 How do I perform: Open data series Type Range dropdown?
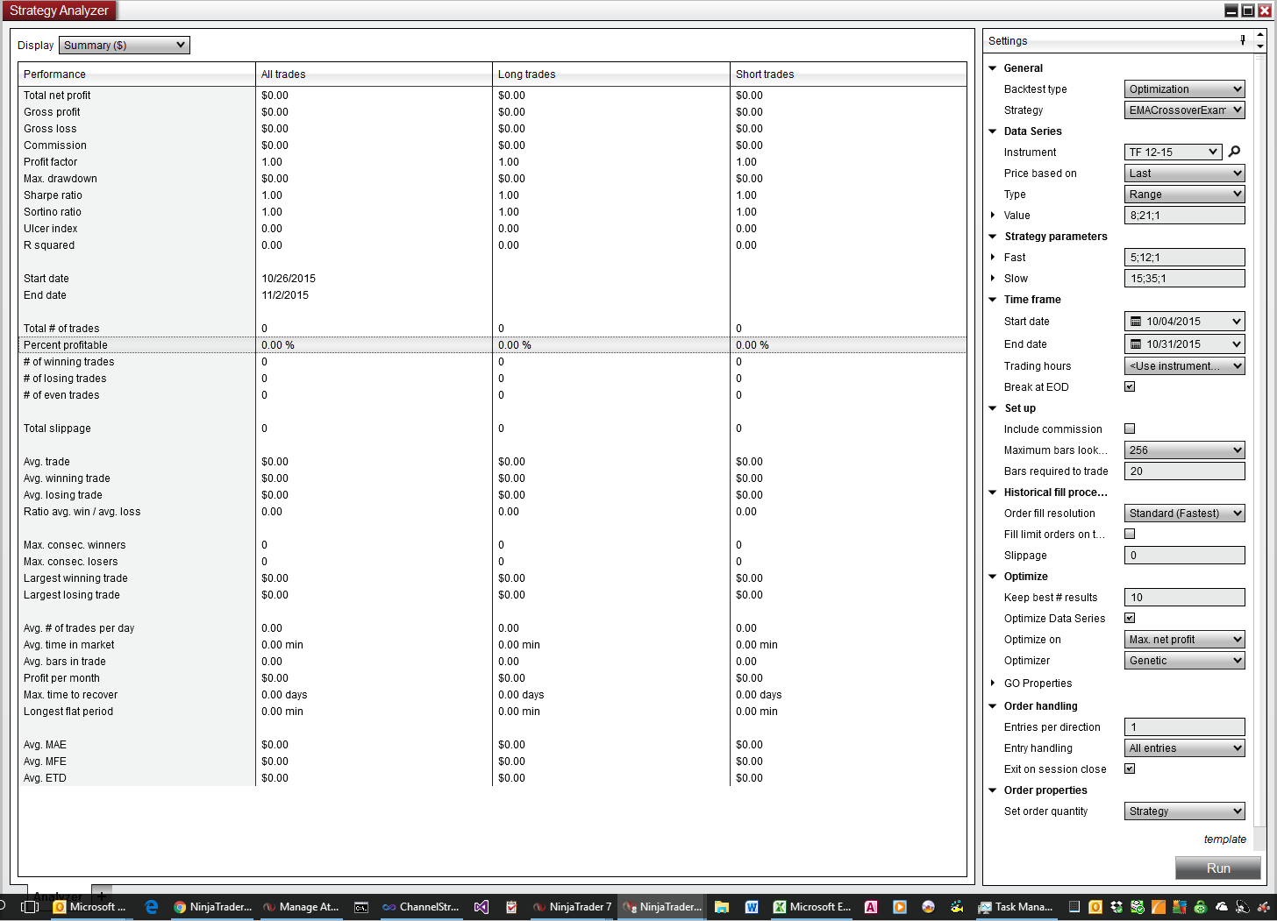click(x=1184, y=194)
